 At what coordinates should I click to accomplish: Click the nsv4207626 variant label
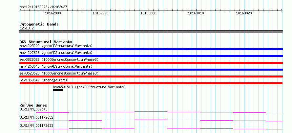coord(56,53)
